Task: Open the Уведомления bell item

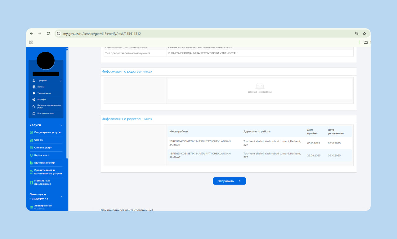Action: (x=44, y=93)
